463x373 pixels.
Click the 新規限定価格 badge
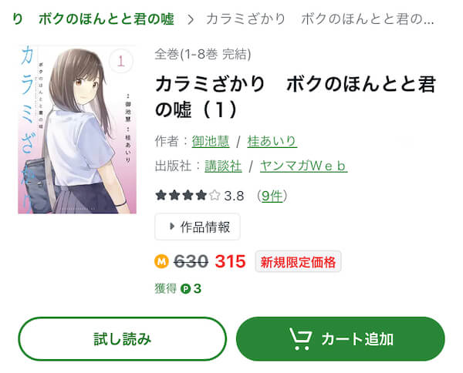pos(298,262)
